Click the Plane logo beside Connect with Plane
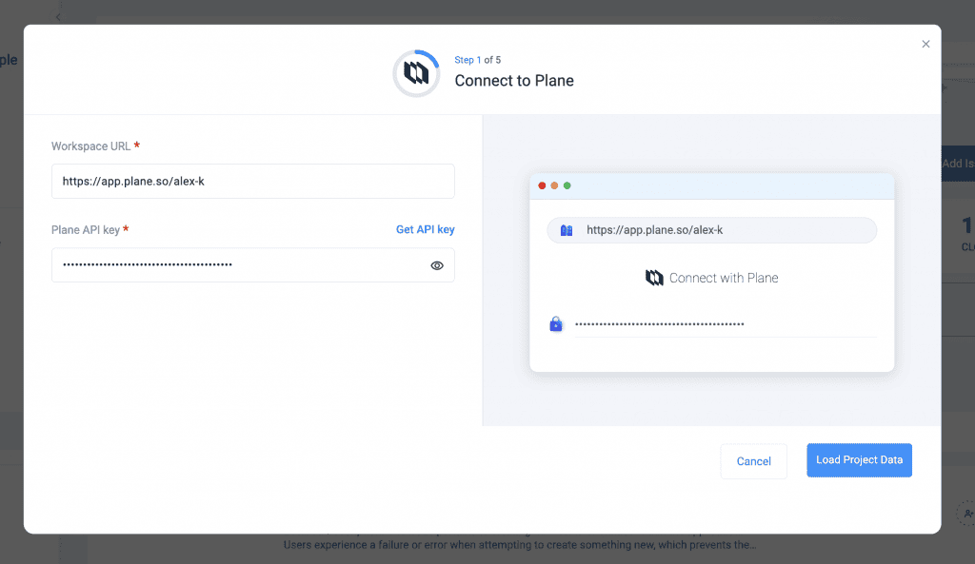975x564 pixels. pos(654,278)
